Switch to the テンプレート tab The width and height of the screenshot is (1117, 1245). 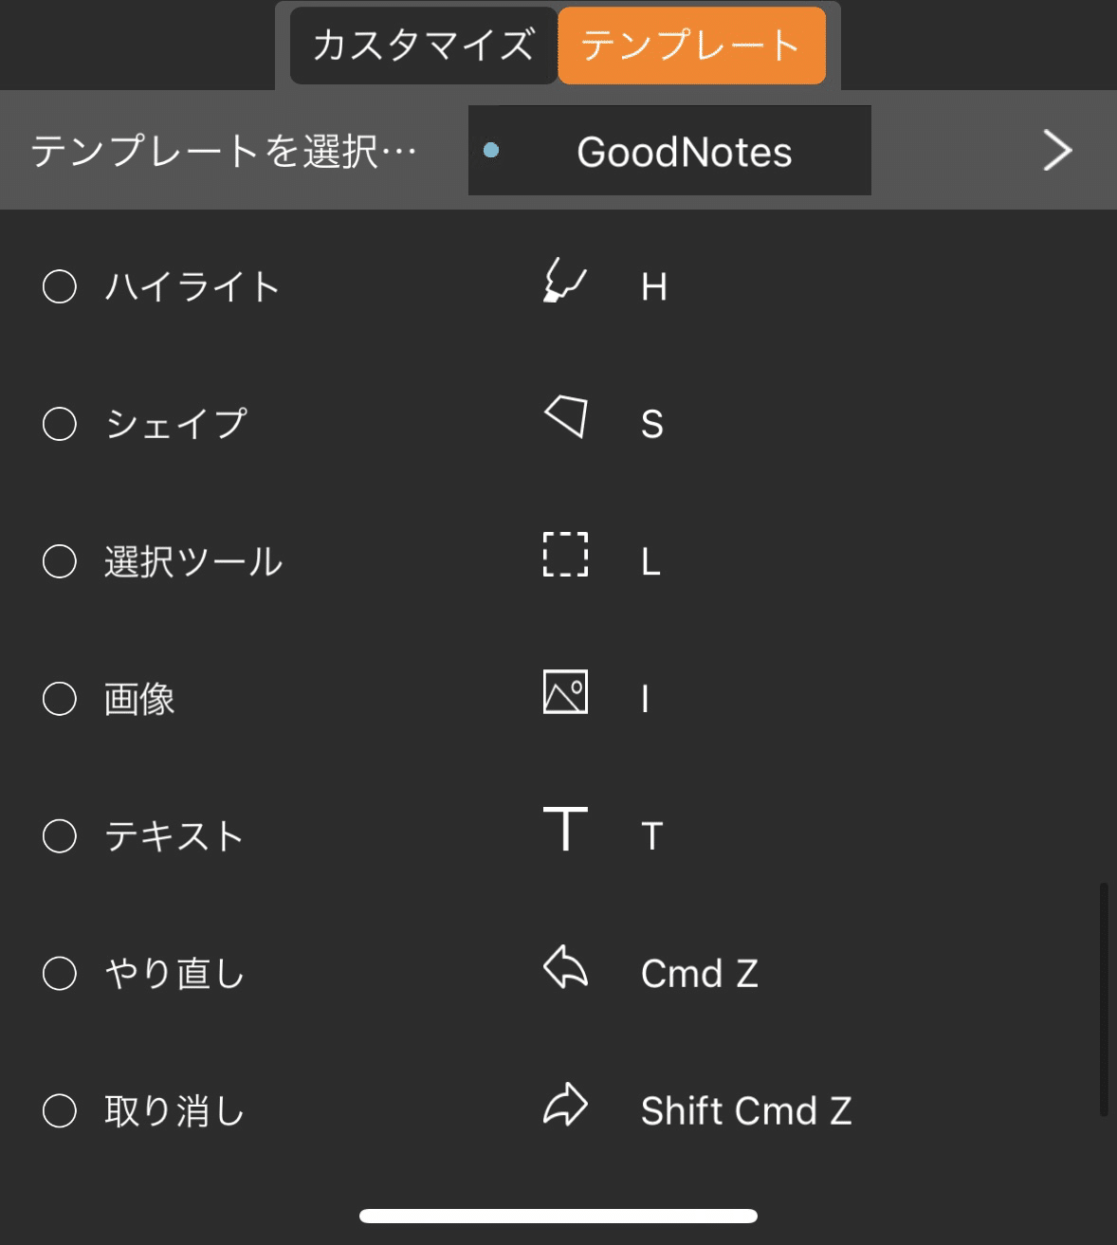pos(692,46)
